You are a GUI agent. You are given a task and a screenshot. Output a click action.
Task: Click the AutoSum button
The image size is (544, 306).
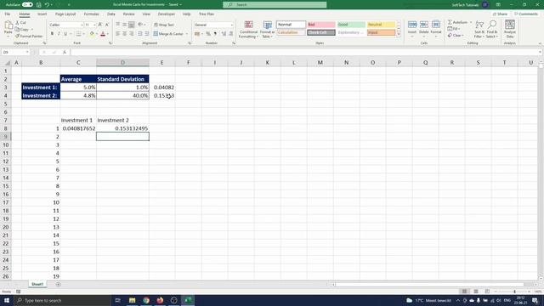coord(457,22)
